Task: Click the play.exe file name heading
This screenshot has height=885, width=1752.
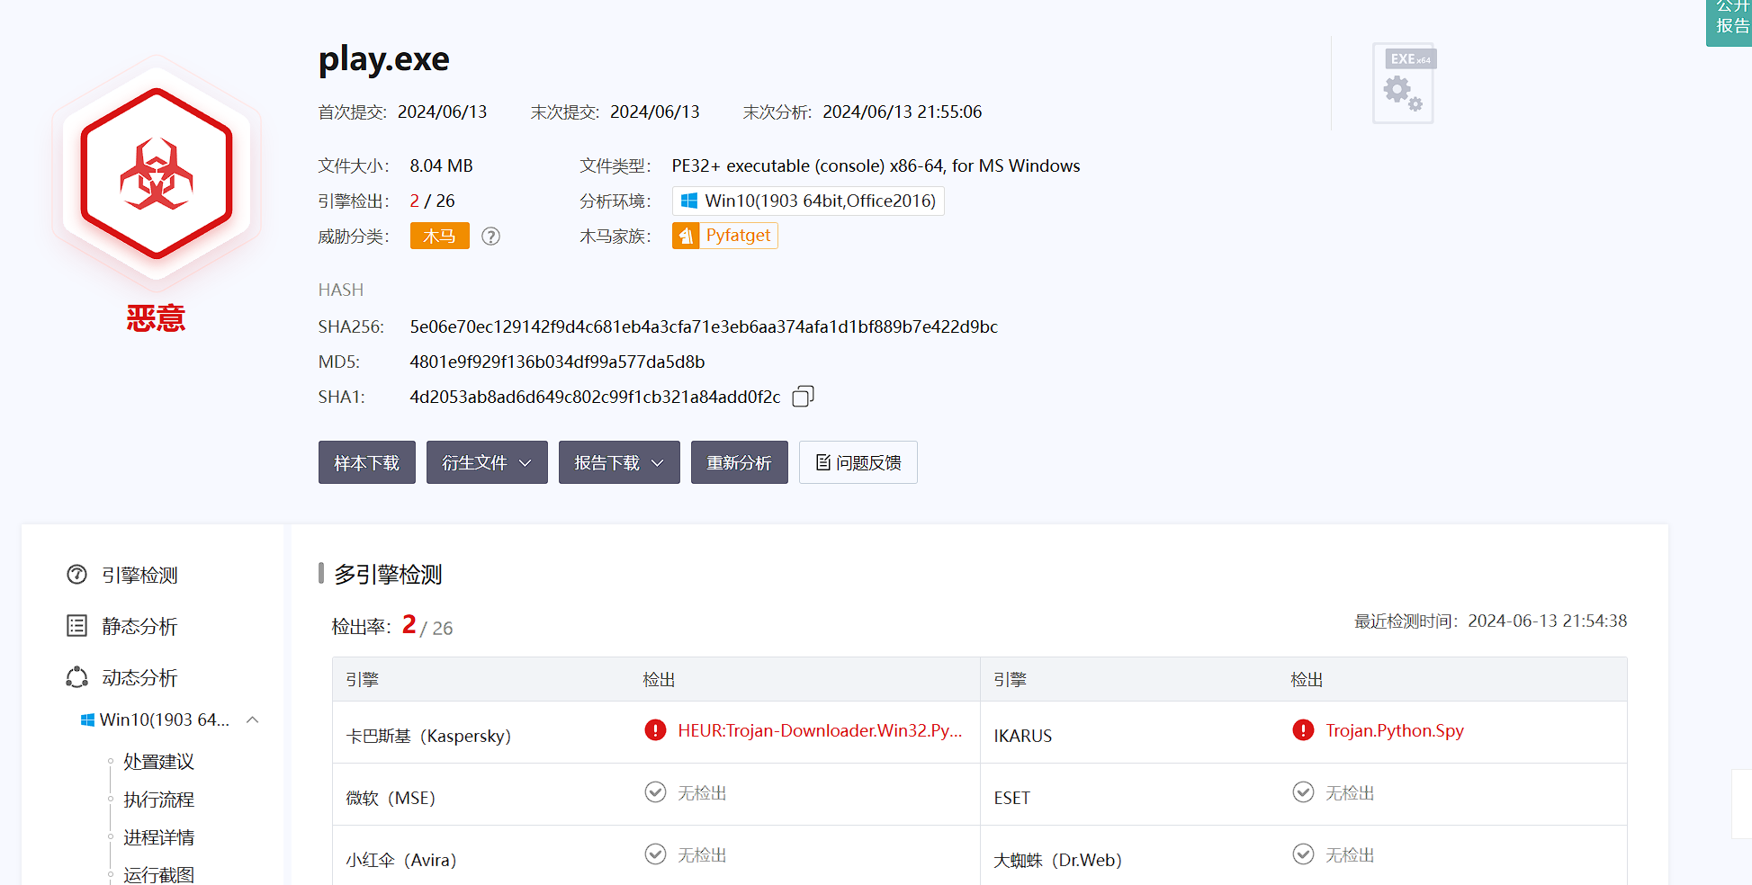Action: (x=384, y=59)
